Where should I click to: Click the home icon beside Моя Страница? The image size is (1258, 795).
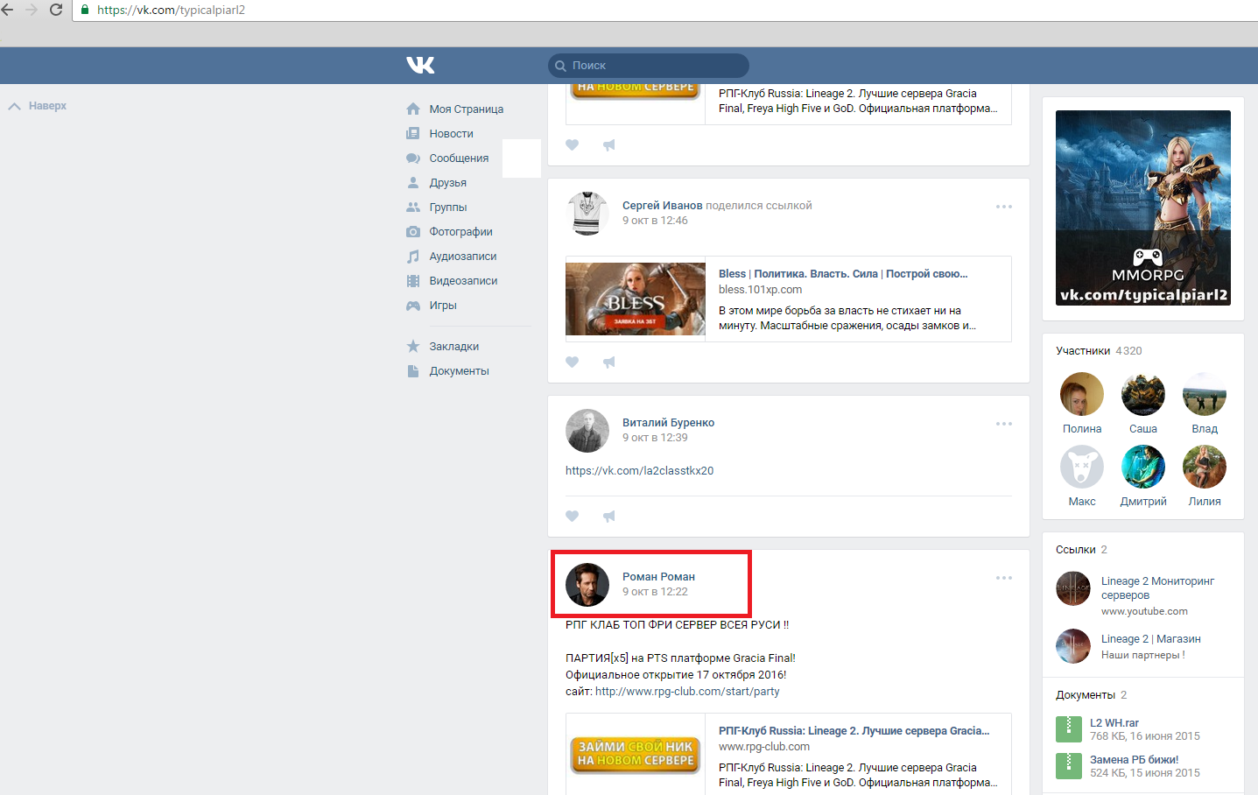(413, 109)
